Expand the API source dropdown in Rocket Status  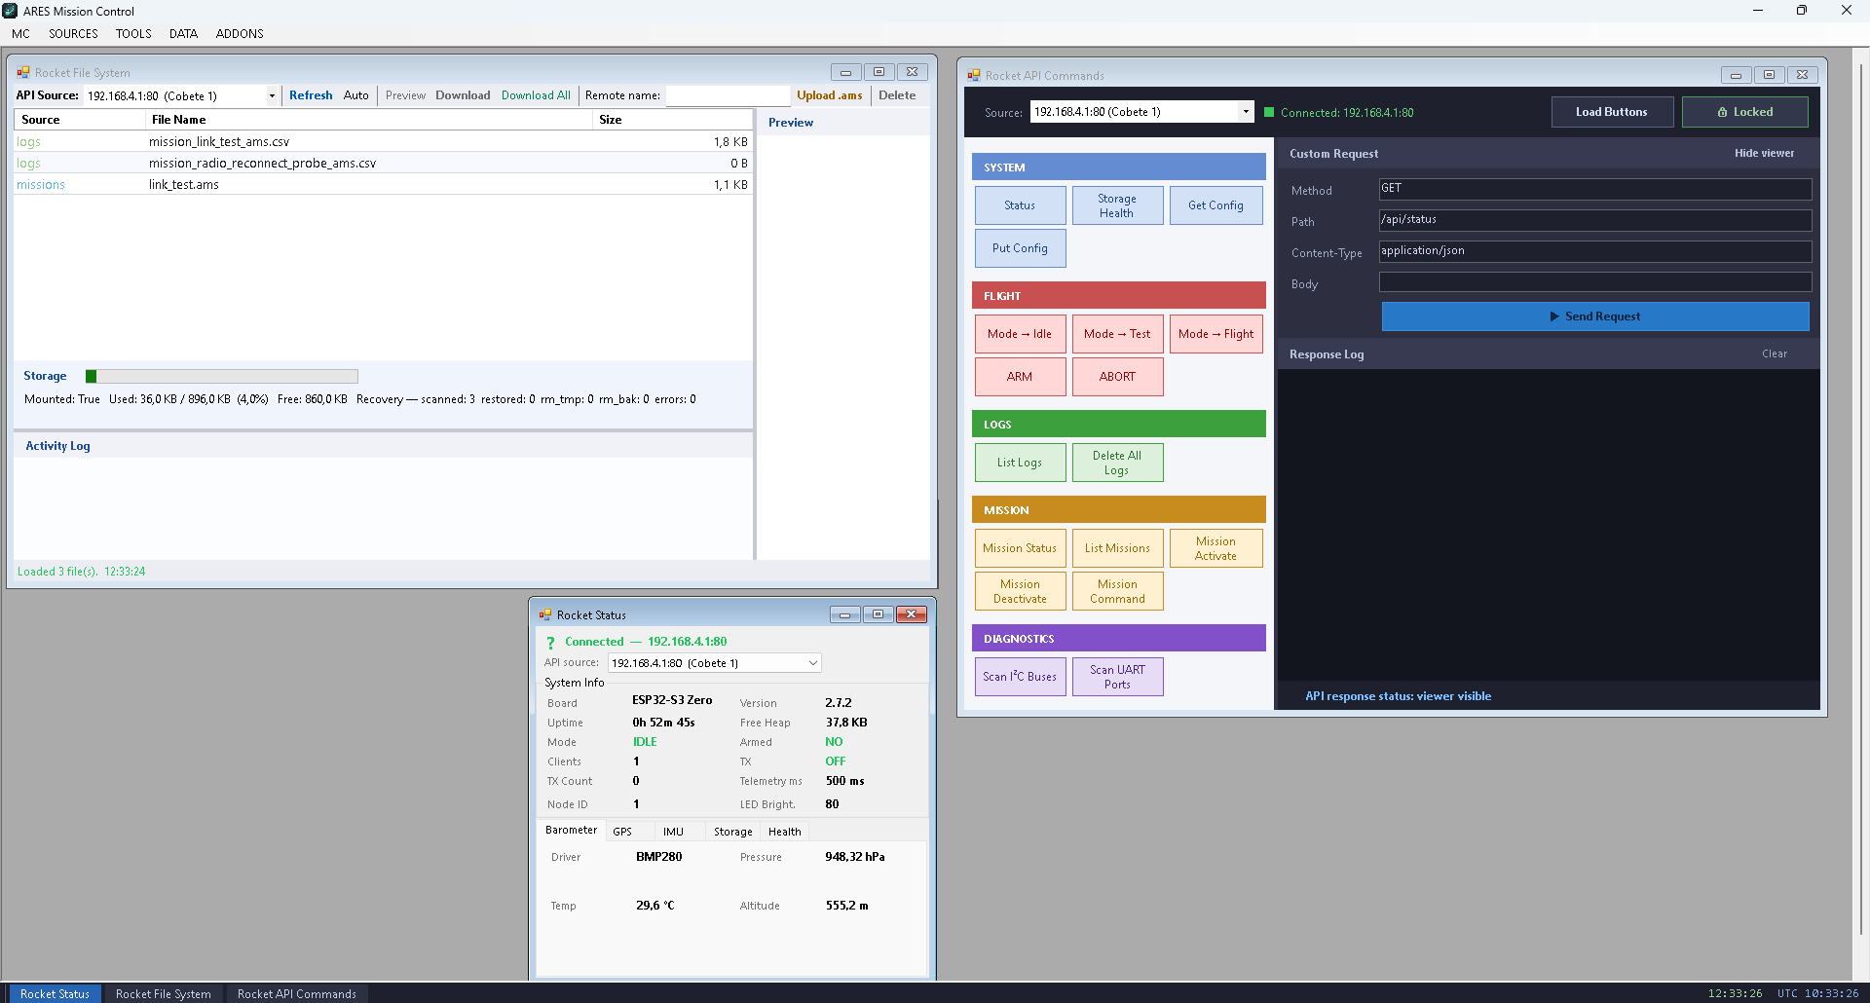click(x=812, y=663)
